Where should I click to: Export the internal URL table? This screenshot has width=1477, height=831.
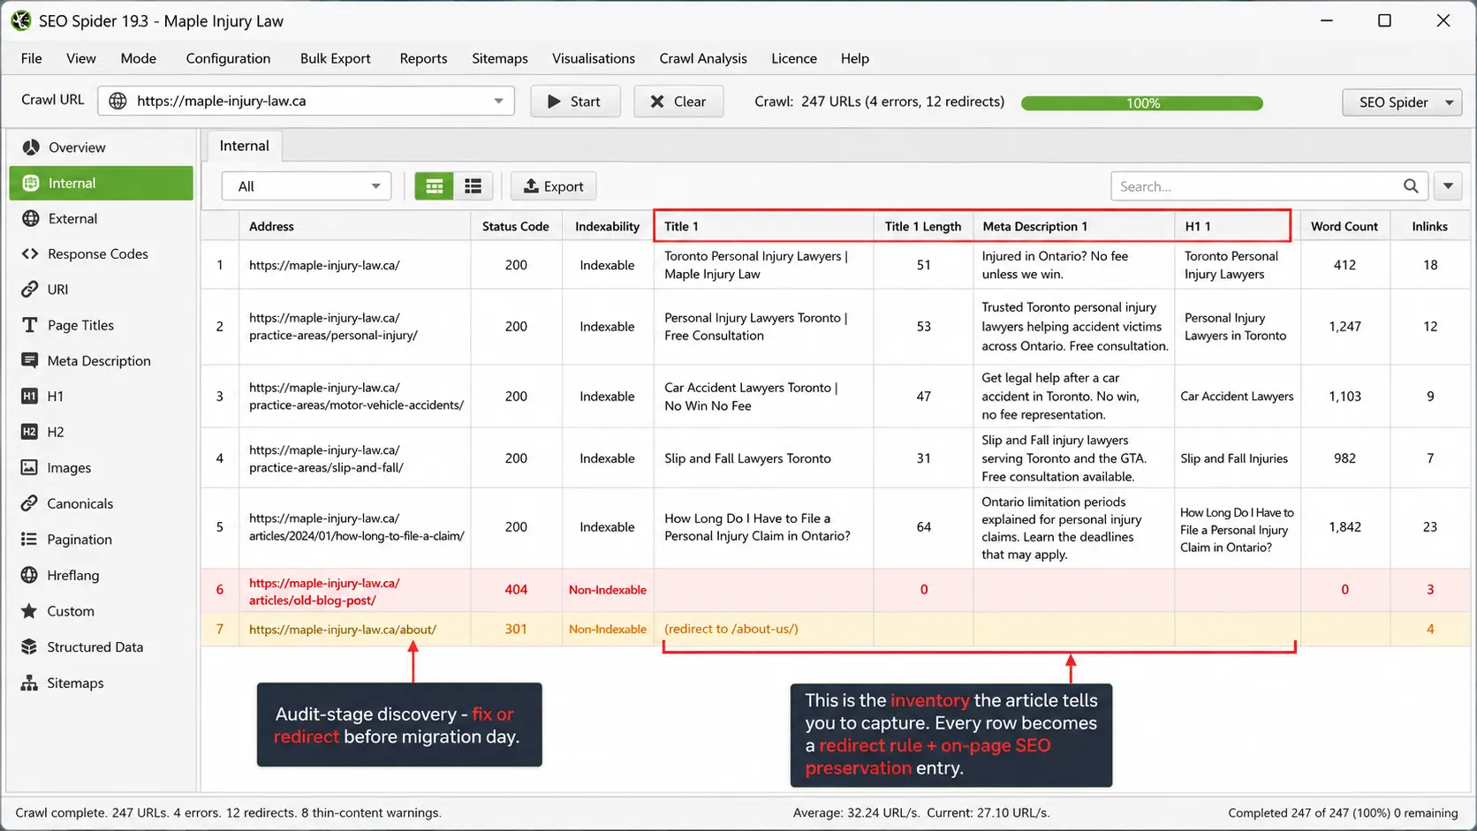(x=554, y=186)
